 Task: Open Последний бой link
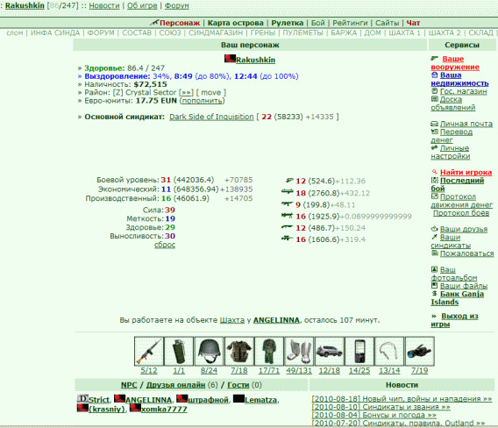[458, 184]
